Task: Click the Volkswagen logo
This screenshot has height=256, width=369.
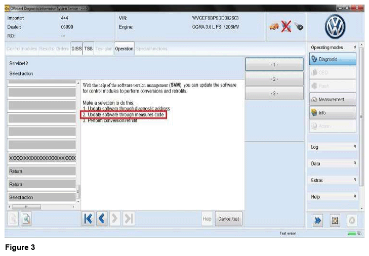Action: (335, 26)
